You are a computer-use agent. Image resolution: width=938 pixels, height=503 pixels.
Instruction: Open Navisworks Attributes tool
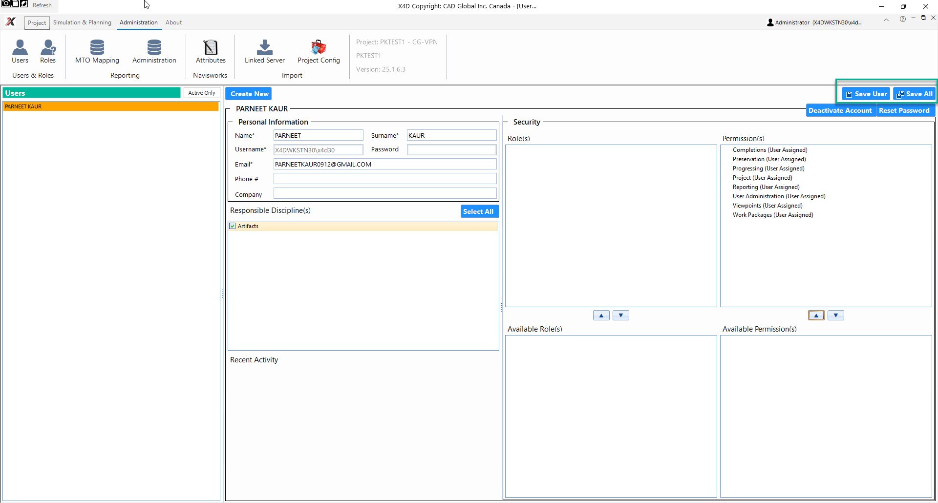pos(211,51)
